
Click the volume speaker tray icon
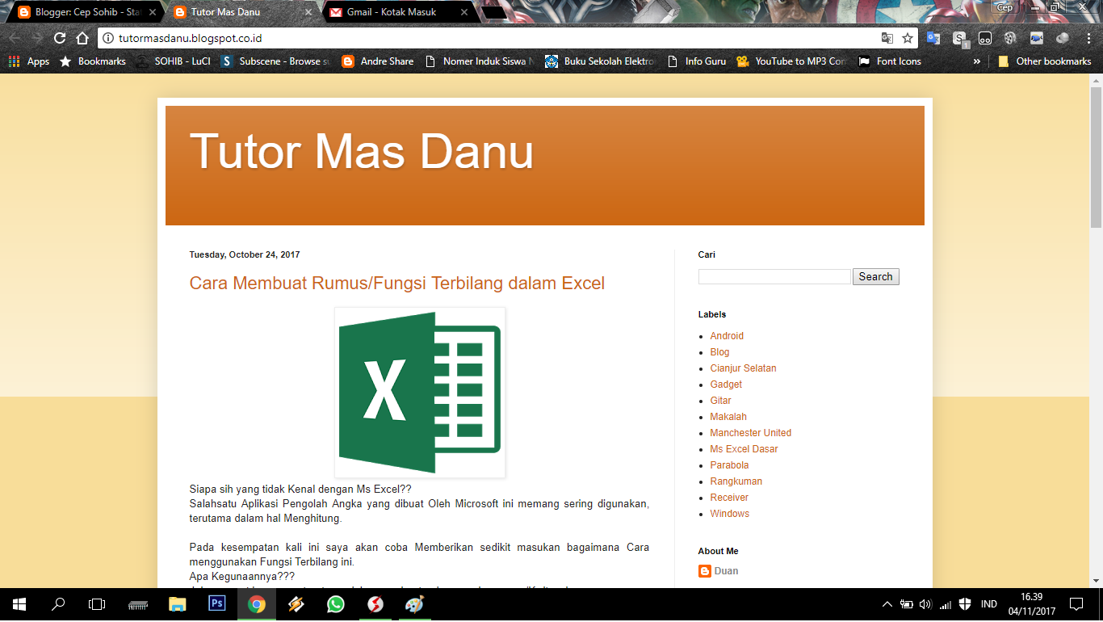[x=925, y=604]
